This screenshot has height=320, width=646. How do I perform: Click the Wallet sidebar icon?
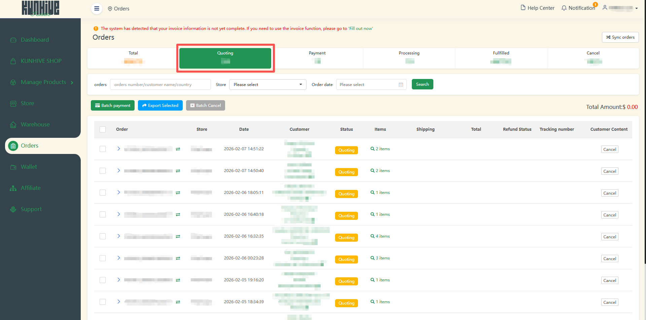click(13, 167)
